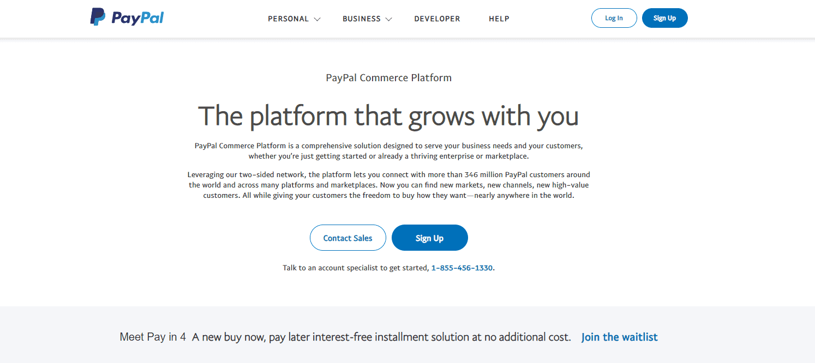Screen dimensions: 815x363
Task: Open the PERSONAL navigation dropdown
Action: pyautogui.click(x=289, y=19)
